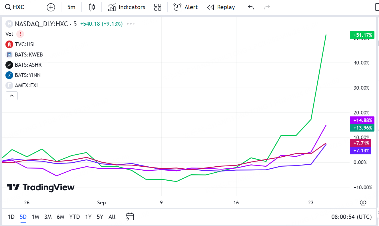
Task: Click the 40.00% price scale value
Action: (361, 63)
